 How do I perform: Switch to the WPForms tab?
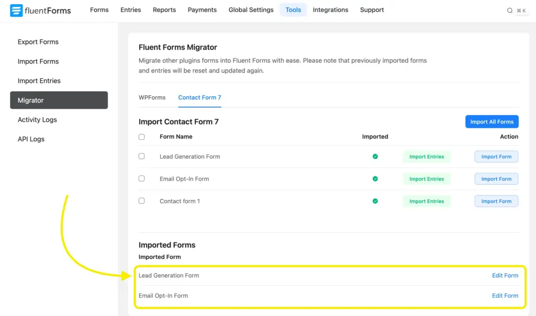152,97
